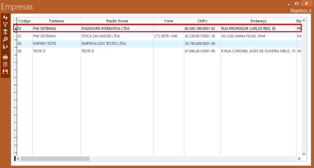Print the list using printer icon

tap(5, 57)
